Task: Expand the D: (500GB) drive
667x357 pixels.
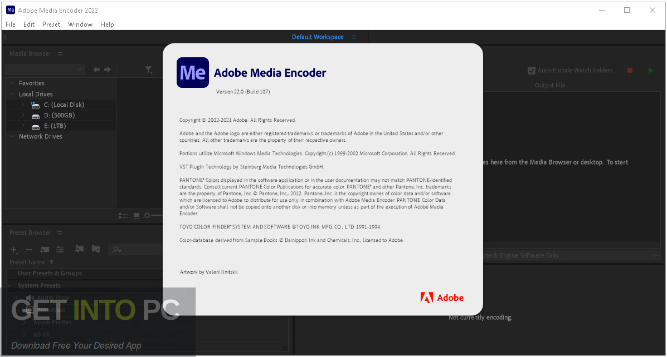Action: 23,115
